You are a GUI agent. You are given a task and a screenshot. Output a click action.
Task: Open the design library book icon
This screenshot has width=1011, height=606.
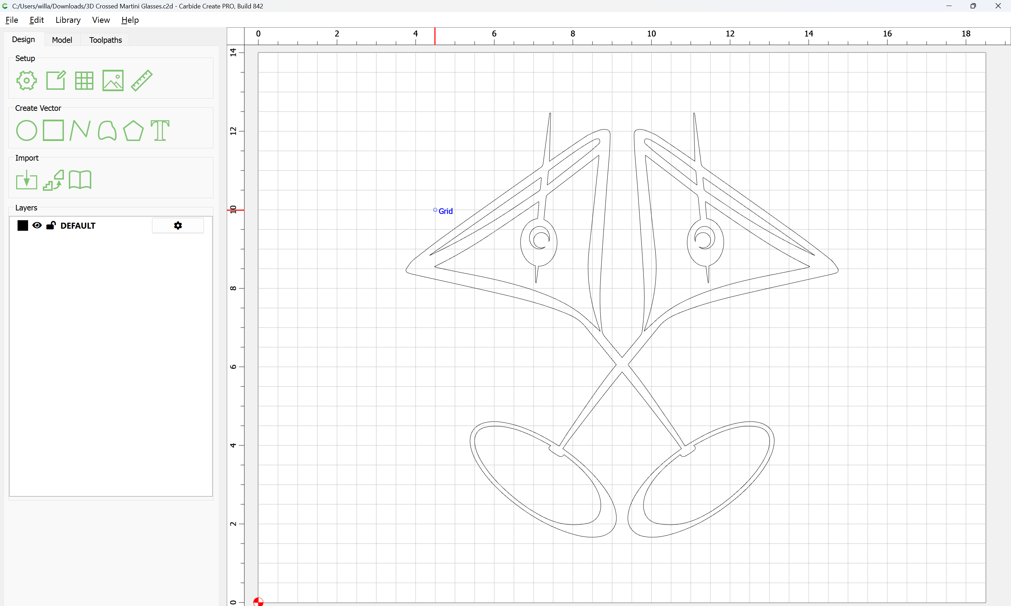pos(80,180)
